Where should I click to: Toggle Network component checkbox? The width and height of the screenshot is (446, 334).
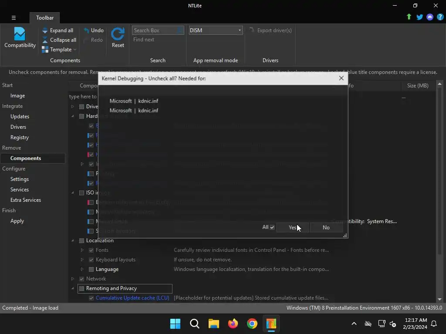81,279
